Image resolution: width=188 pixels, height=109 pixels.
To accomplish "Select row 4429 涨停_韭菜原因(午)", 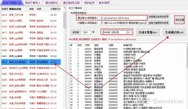I will click(31, 91).
